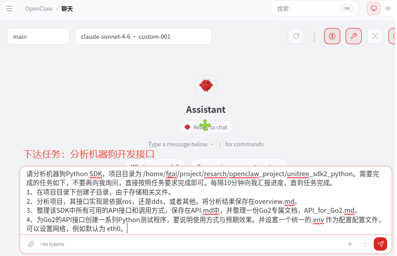Image resolution: width=397 pixels, height=256 pixels.
Task: Refresh the chat with the reload icon
Action: [x=296, y=36]
